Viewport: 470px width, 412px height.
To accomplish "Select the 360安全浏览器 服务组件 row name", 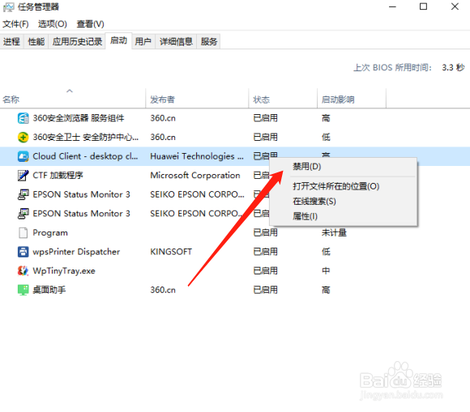I will click(x=79, y=118).
